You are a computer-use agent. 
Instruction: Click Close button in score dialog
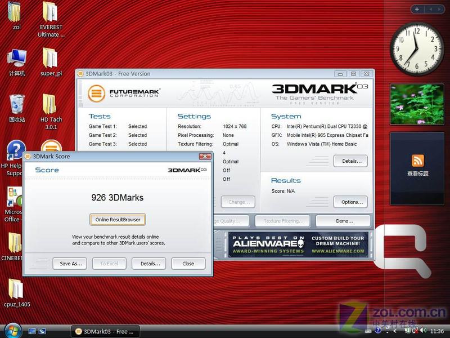pyautogui.click(x=188, y=264)
